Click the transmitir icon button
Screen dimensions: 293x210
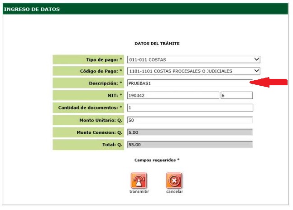click(x=139, y=181)
